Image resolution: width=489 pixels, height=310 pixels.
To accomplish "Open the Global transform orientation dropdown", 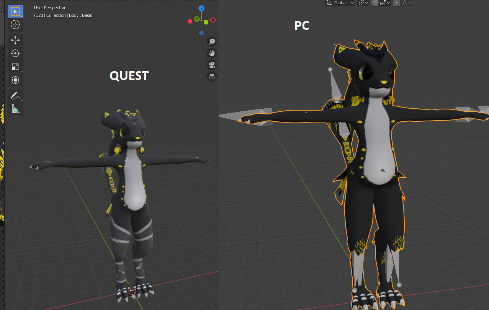I will coord(340,3).
